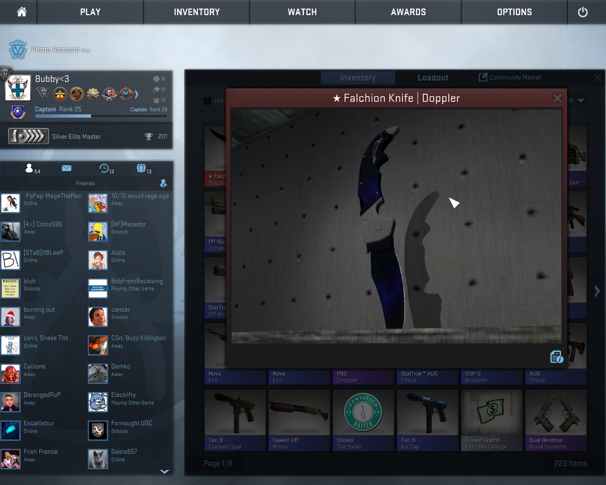Select friend bluh

coord(43,288)
